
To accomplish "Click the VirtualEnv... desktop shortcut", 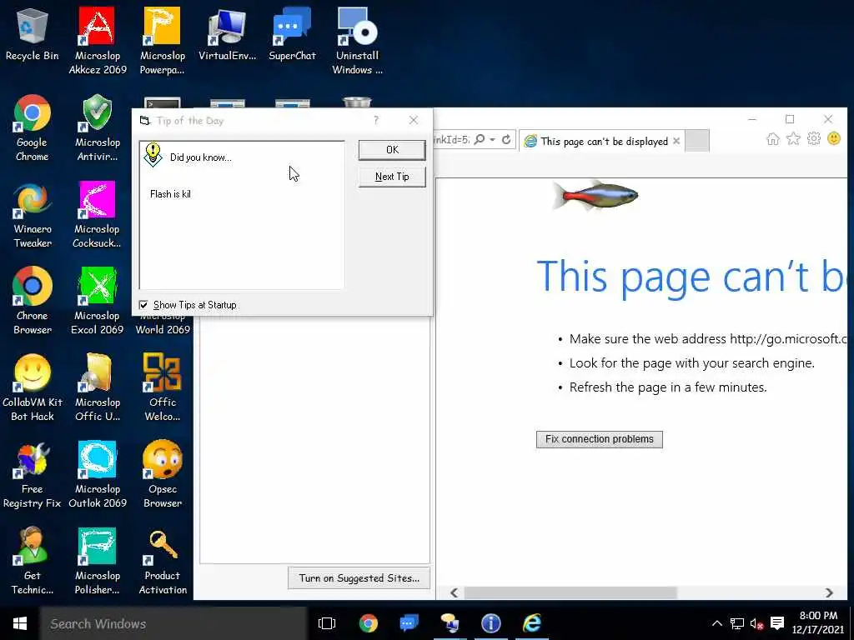I will tap(227, 33).
